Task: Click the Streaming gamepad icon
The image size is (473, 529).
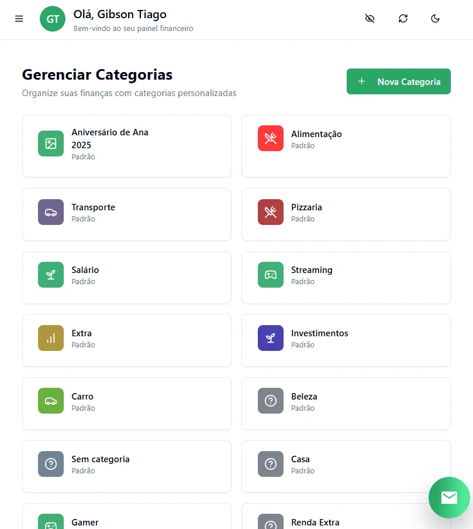Action: 271,275
